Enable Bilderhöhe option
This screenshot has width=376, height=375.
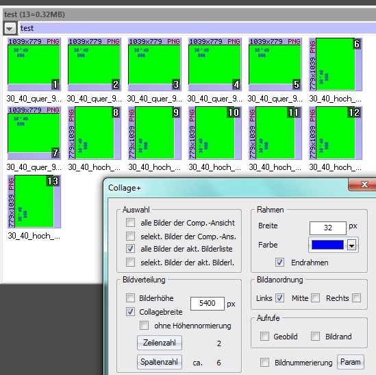point(130,298)
